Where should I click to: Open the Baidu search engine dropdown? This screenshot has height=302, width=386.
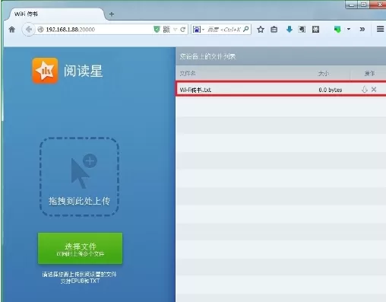(x=198, y=30)
